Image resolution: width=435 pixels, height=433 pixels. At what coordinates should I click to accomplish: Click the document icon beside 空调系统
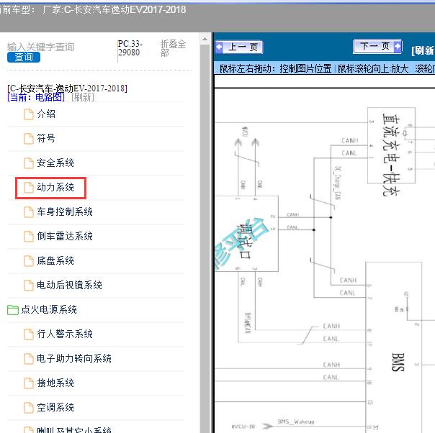[29, 408]
